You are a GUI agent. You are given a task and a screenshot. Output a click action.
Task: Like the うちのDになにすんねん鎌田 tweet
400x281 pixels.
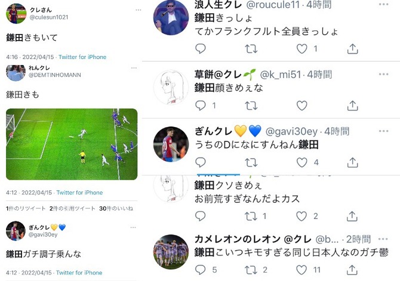click(x=301, y=162)
